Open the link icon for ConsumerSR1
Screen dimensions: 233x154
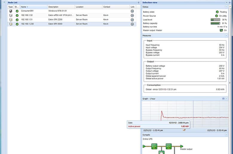(x=132, y=11)
